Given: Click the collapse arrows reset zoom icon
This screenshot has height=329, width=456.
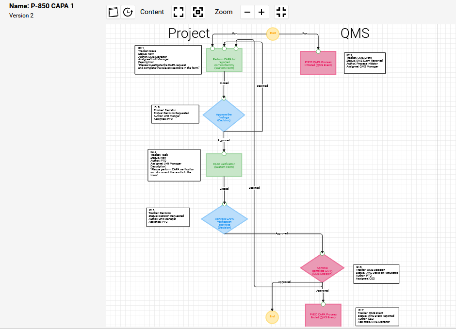Looking at the screenshot, I should [x=281, y=12].
